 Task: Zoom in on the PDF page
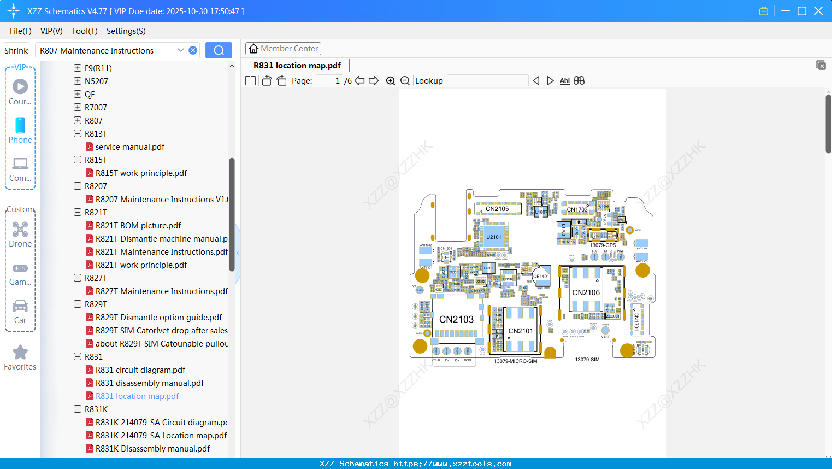click(390, 80)
